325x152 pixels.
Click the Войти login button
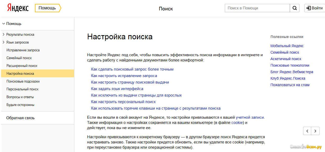(315, 8)
